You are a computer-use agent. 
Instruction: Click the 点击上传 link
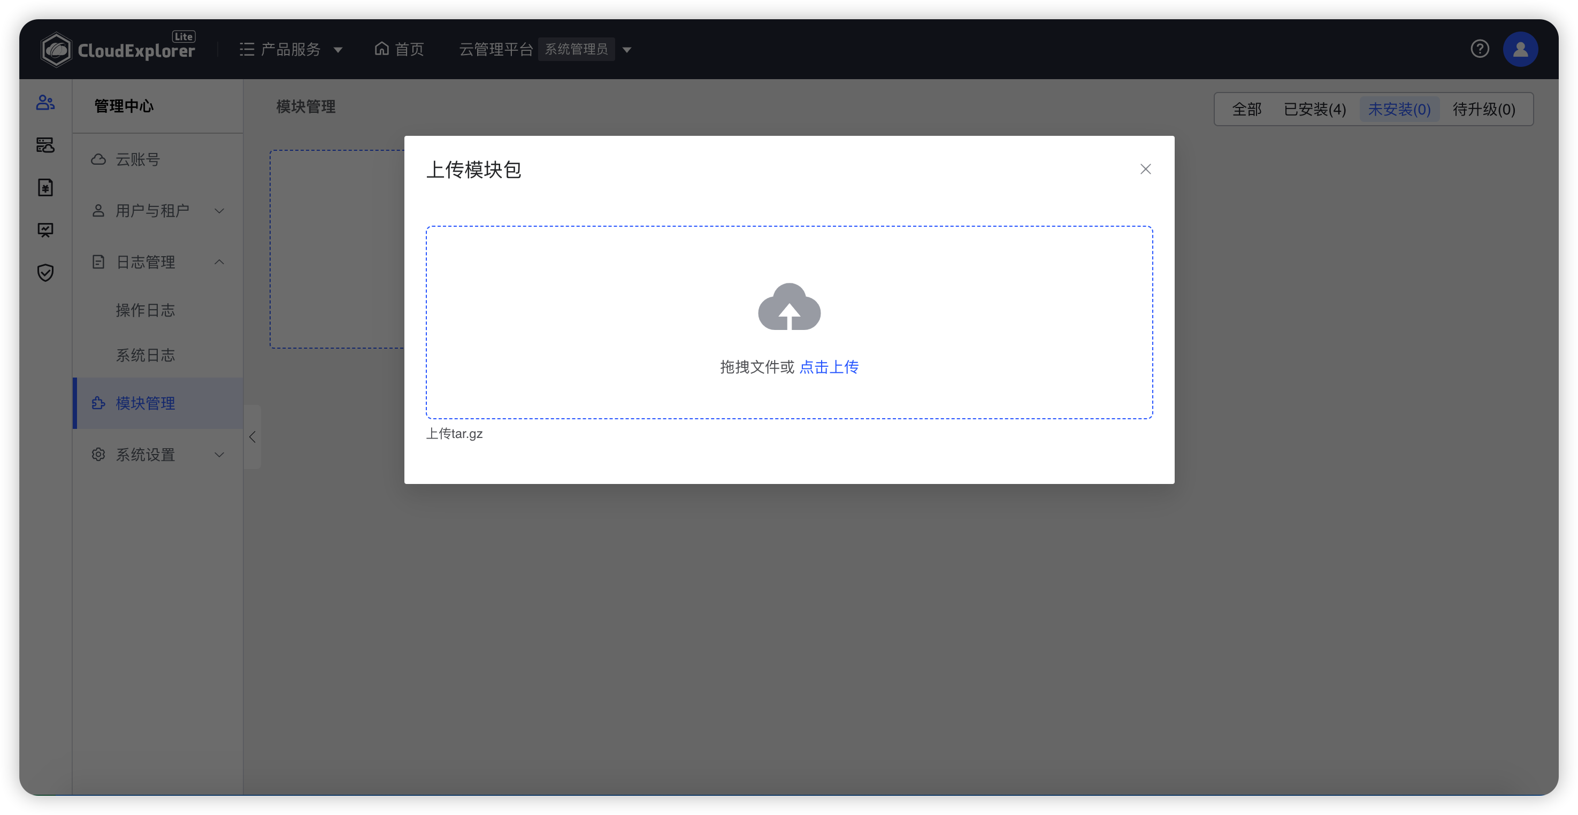(829, 367)
